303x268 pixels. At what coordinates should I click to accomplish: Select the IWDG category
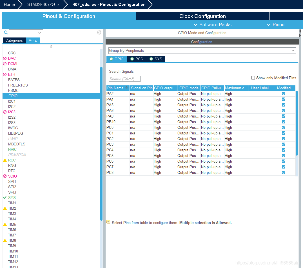[x=13, y=128]
